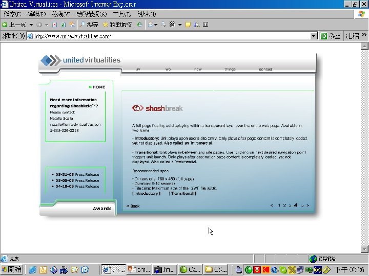This screenshot has width=369, height=276.
Task: Click the Awards tab in sidebar
Action: coord(102,209)
